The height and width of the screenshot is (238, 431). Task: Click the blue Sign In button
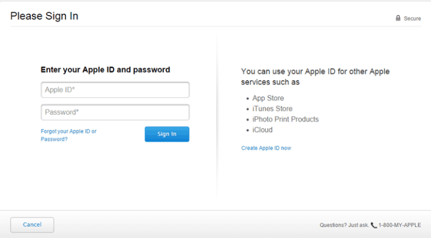[167, 134]
